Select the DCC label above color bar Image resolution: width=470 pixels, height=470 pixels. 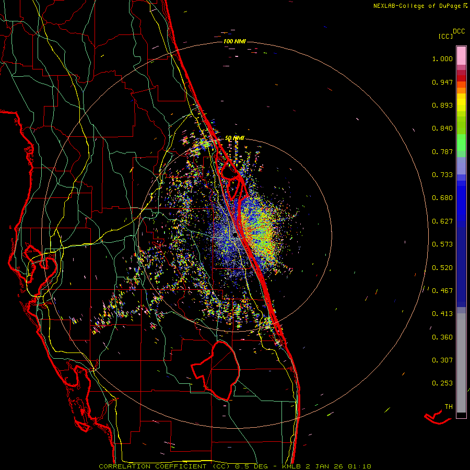459,31
